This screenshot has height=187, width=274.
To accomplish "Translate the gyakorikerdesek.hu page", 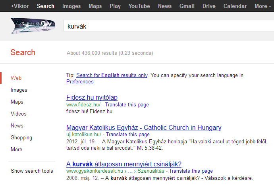I will [x=191, y=171].
